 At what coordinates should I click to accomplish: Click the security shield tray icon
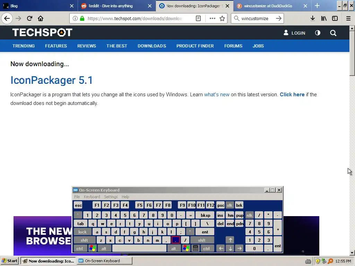pos(318,261)
